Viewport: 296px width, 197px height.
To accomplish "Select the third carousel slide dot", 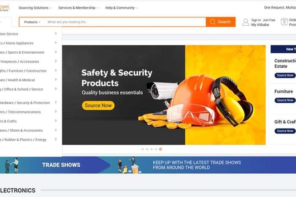I will [151, 149].
